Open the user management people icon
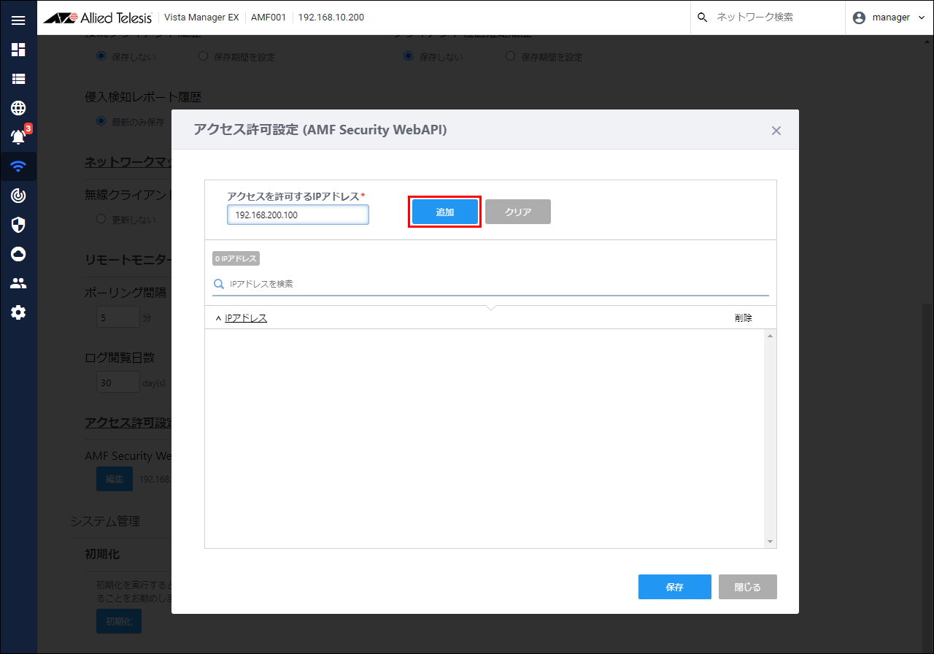 (x=18, y=283)
